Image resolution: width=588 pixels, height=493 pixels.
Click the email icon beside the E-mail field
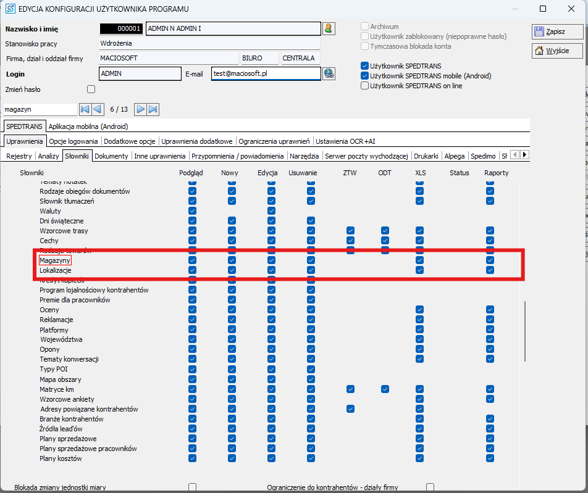329,73
